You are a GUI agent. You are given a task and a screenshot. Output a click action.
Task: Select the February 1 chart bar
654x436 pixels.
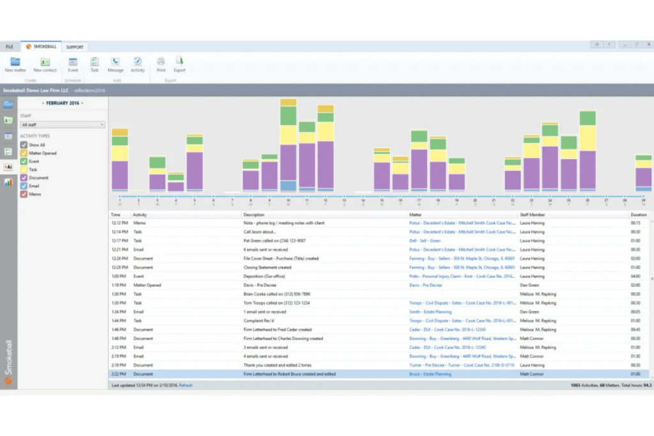(119, 160)
